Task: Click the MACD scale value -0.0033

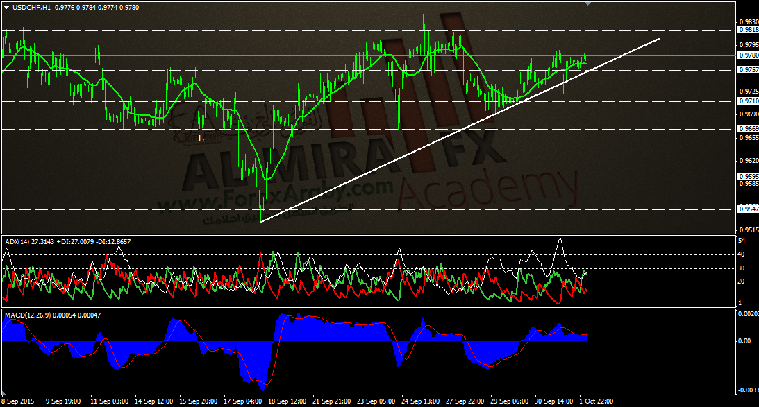Action: (748, 390)
